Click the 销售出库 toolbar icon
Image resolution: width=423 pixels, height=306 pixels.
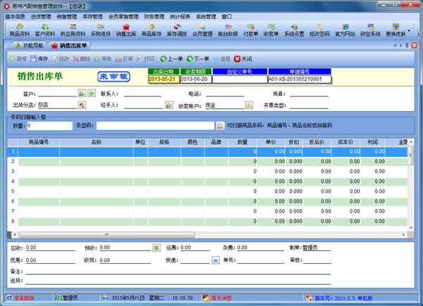tap(125, 30)
